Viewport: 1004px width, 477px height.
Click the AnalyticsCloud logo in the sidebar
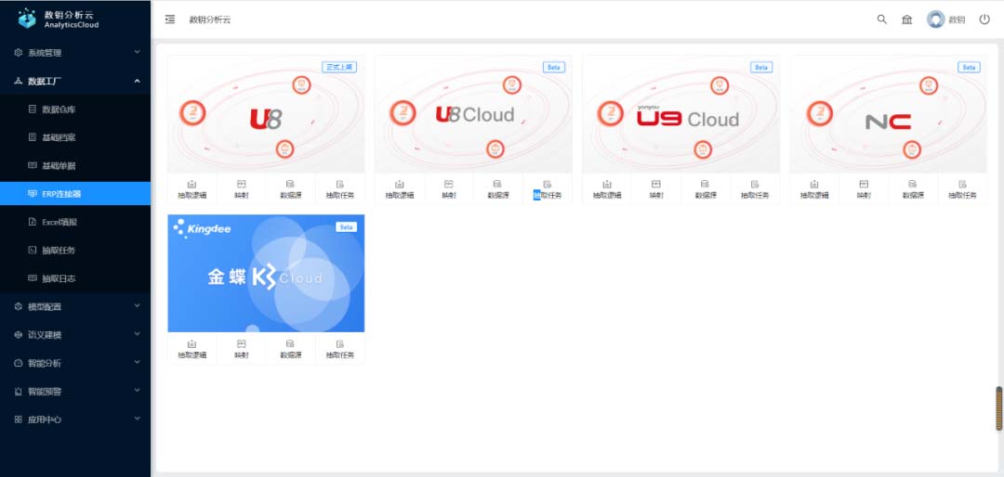pyautogui.click(x=59, y=19)
